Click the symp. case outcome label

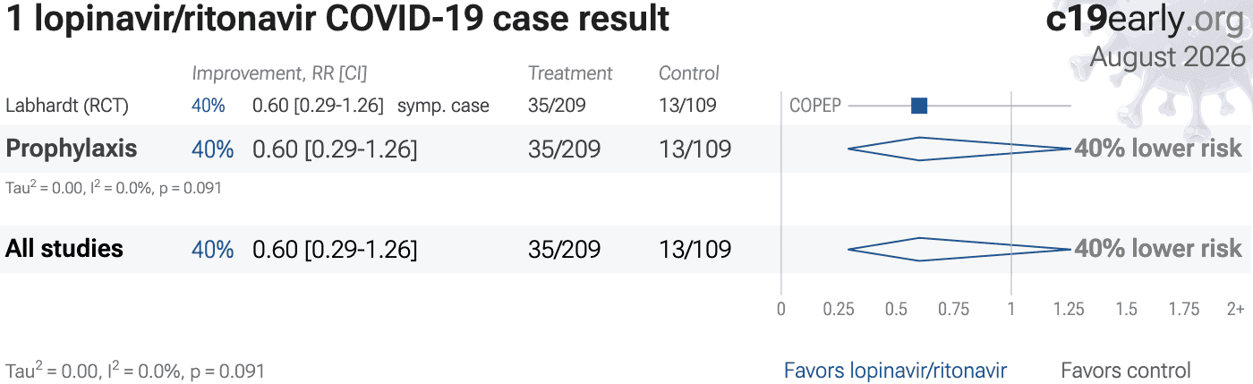tap(443, 106)
